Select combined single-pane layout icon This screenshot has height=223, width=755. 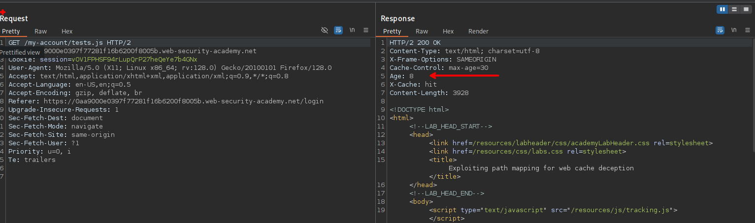click(745, 9)
